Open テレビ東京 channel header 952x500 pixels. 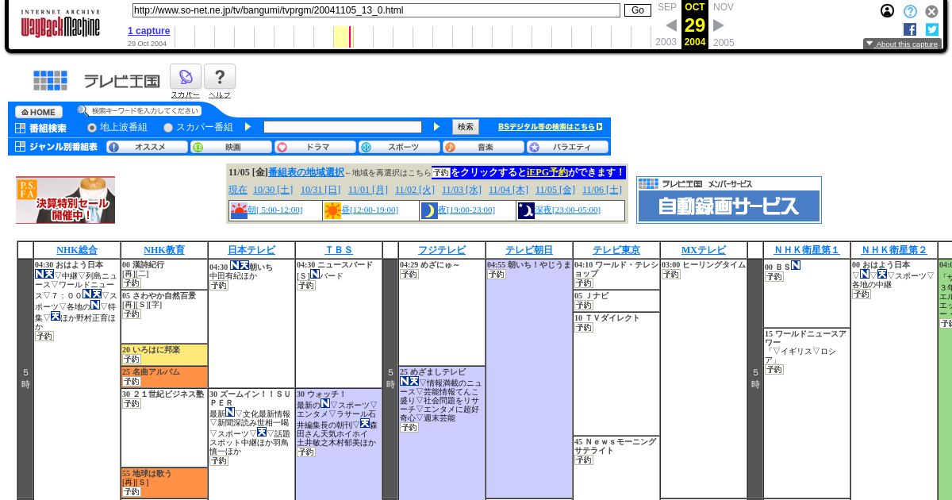(616, 250)
